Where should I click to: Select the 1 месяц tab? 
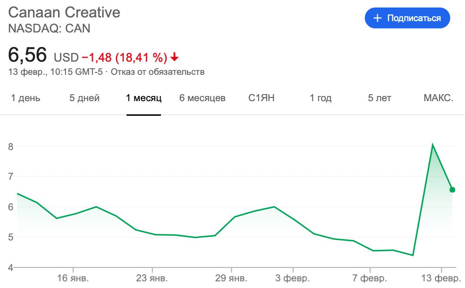(144, 98)
